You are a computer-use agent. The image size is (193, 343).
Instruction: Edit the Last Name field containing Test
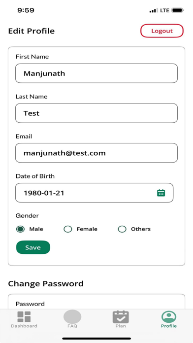(x=96, y=113)
